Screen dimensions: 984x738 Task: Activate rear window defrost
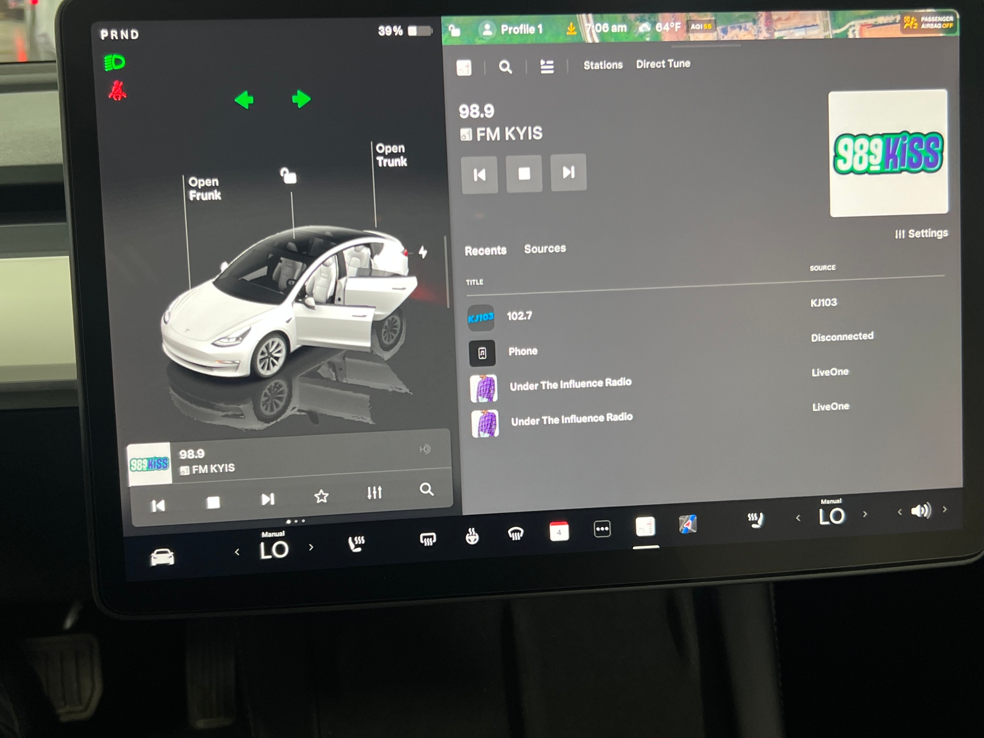click(x=427, y=539)
